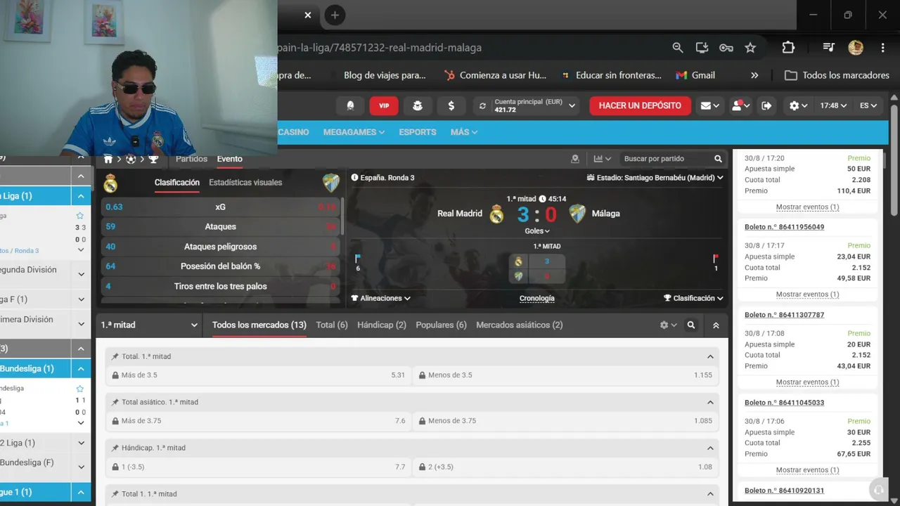The height and width of the screenshot is (506, 900).
Task: Expand Alineaciones lineups
Action: click(380, 298)
